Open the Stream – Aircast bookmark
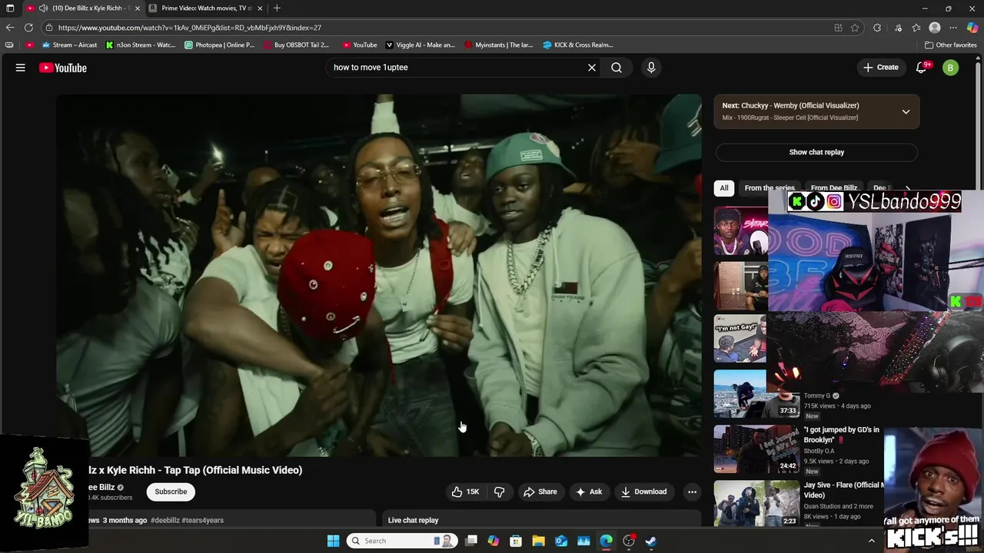The height and width of the screenshot is (553, 984). (x=69, y=45)
